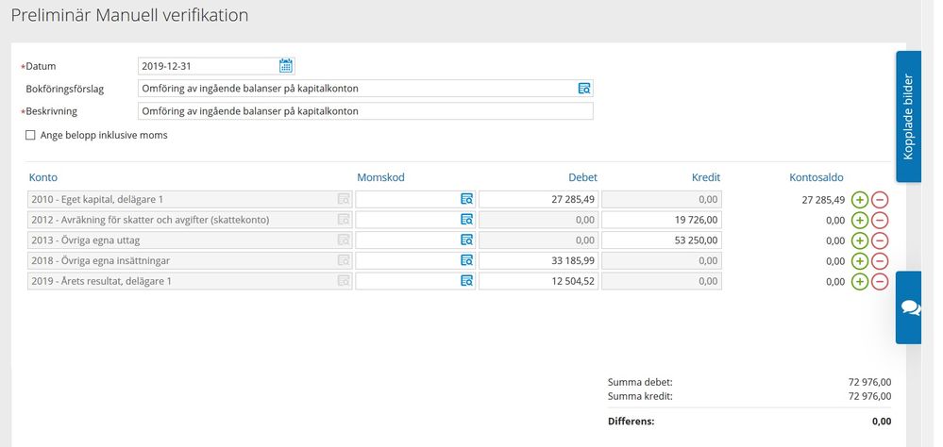Click the Kredit field showing 53 250,00
Viewport: 943px width, 447px height.
coord(662,240)
